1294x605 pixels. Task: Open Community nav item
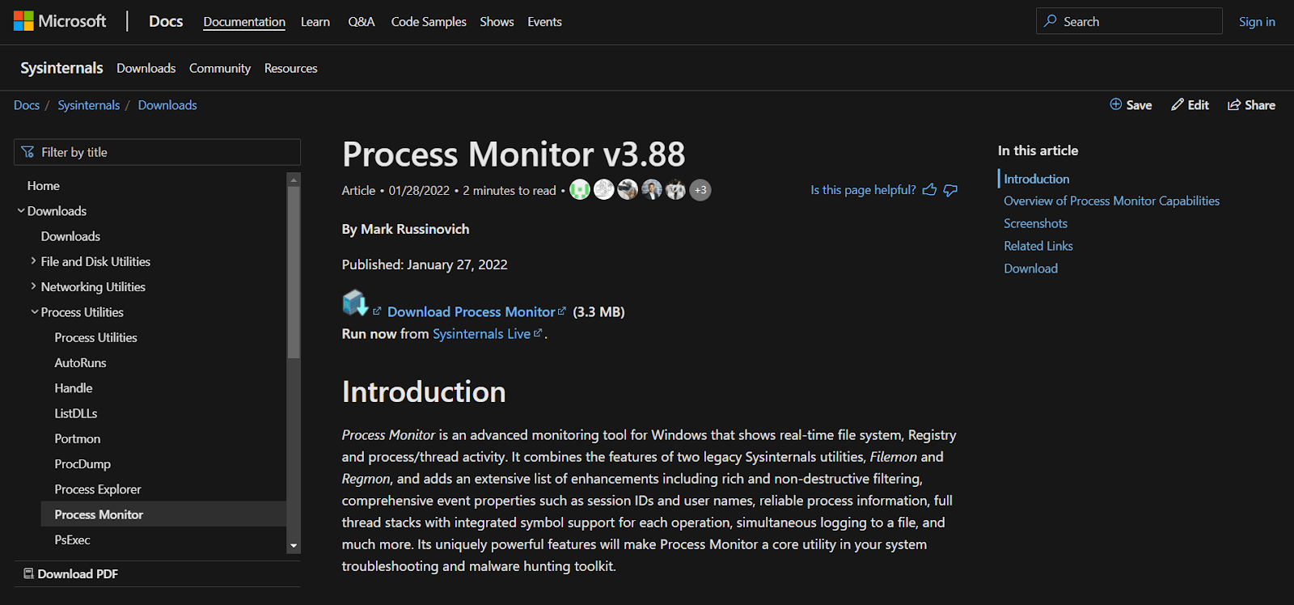[x=220, y=68]
